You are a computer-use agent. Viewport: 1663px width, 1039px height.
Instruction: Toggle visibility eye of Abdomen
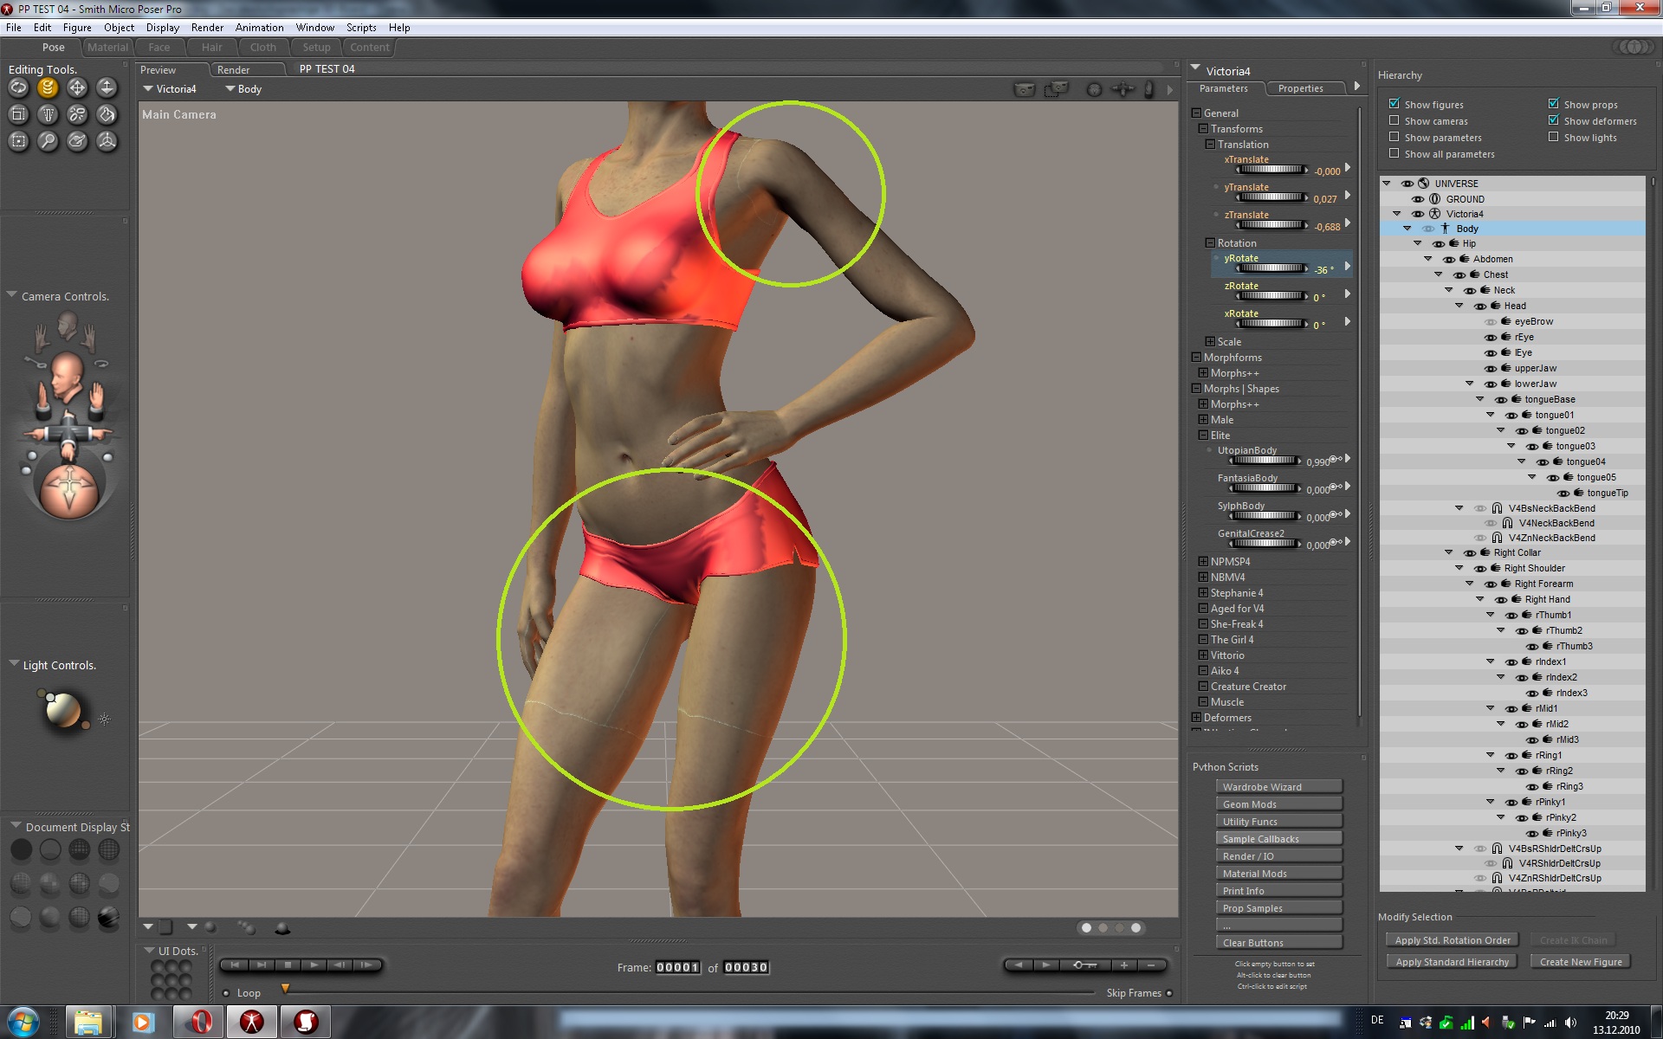click(1448, 259)
